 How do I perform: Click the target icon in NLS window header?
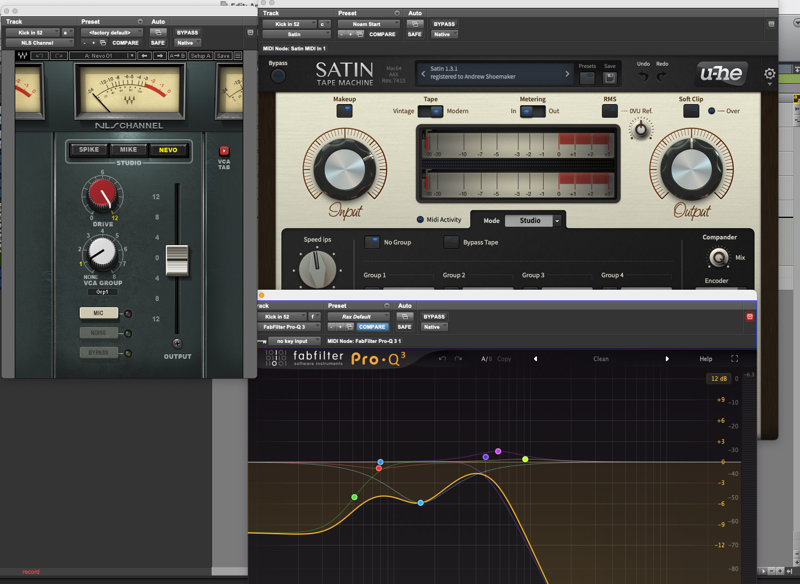tap(250, 33)
